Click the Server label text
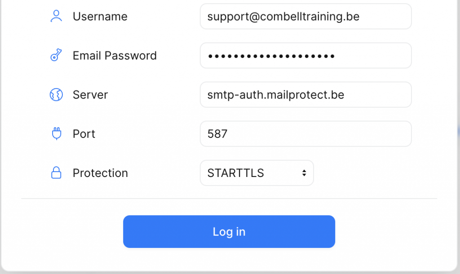460x274 pixels. click(90, 95)
